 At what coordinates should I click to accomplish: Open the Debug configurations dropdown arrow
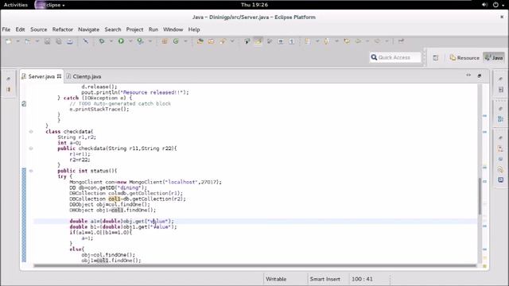click(111, 41)
